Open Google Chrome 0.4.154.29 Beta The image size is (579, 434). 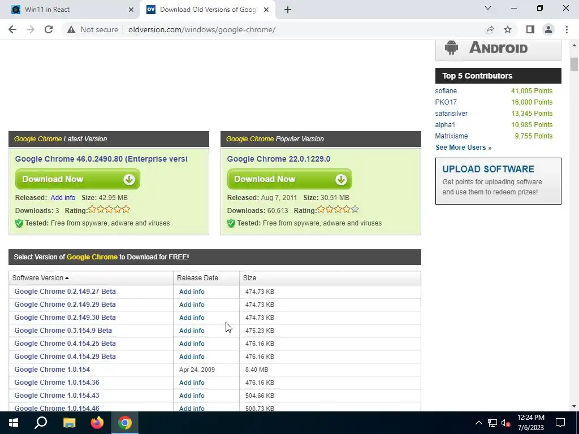(x=65, y=357)
